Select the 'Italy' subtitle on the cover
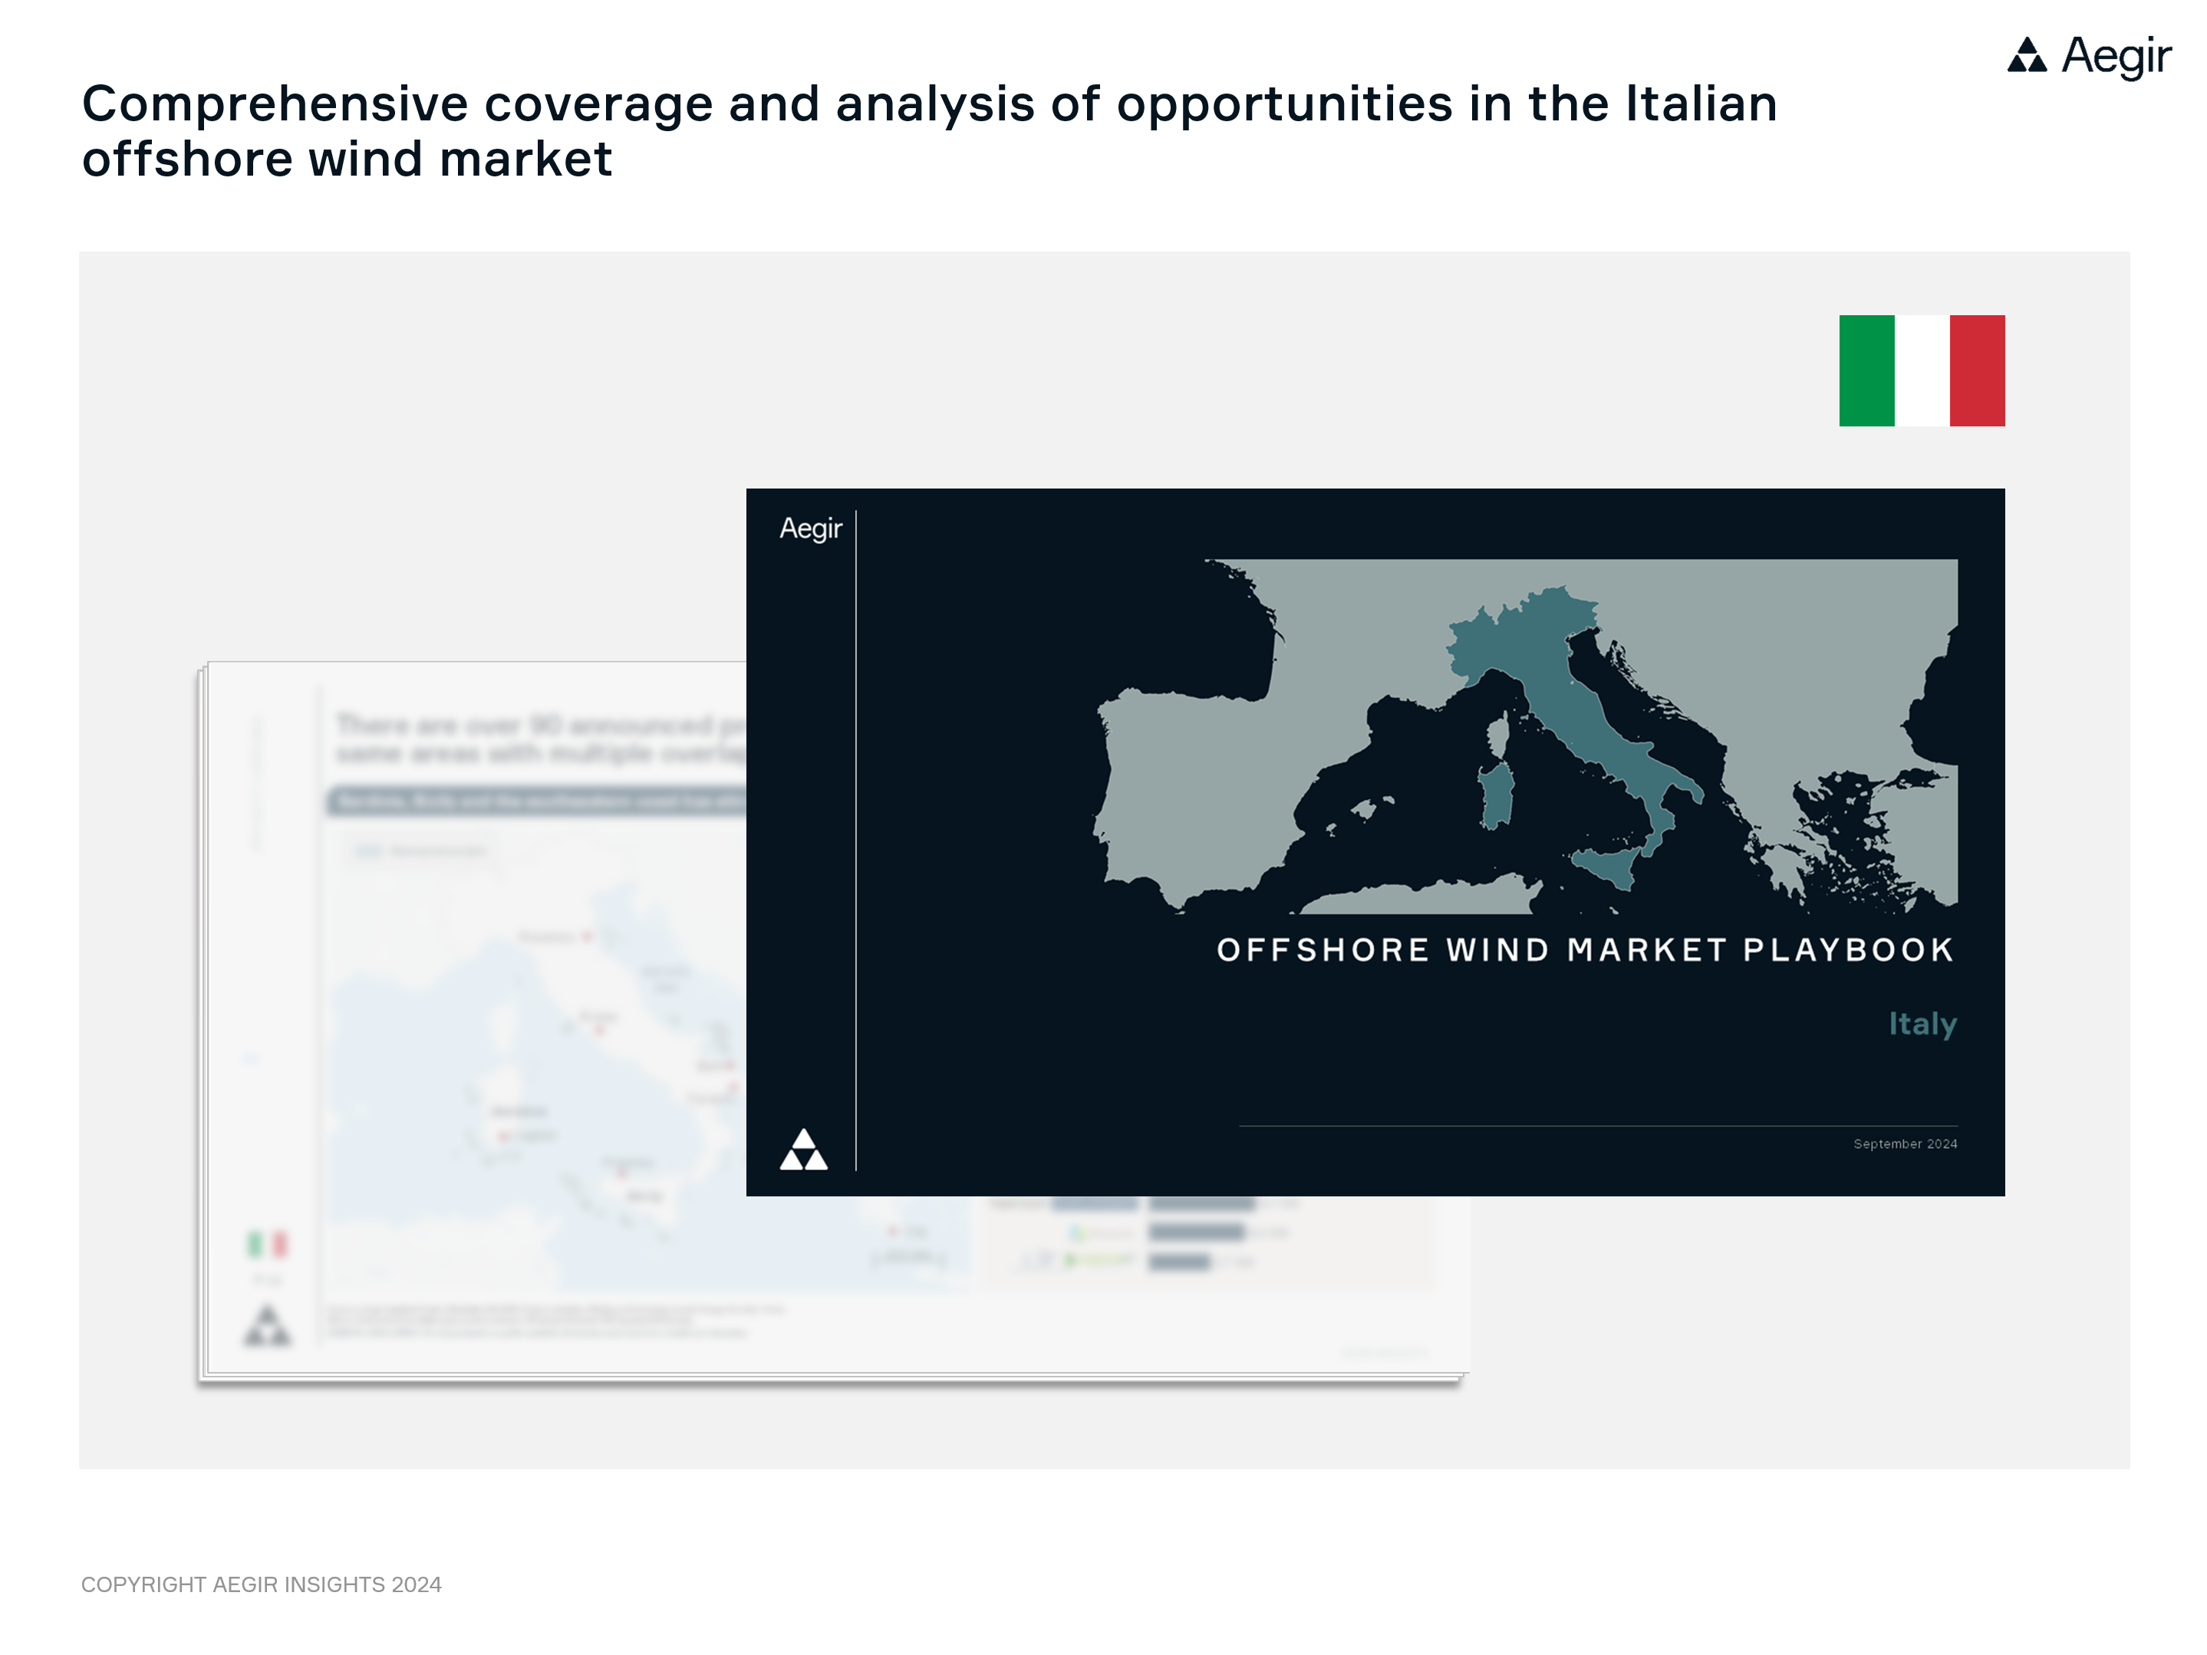The image size is (2207, 1655). [1922, 1024]
